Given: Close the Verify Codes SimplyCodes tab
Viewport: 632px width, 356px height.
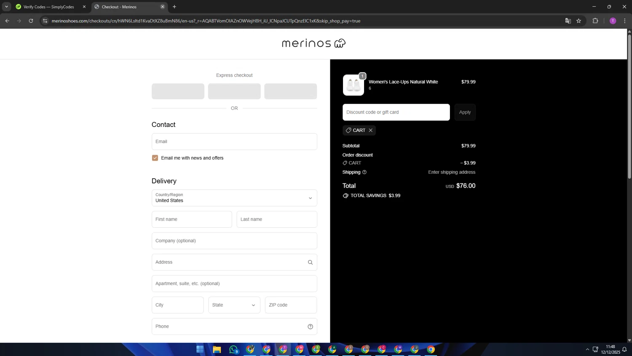Looking at the screenshot, I should point(84,7).
